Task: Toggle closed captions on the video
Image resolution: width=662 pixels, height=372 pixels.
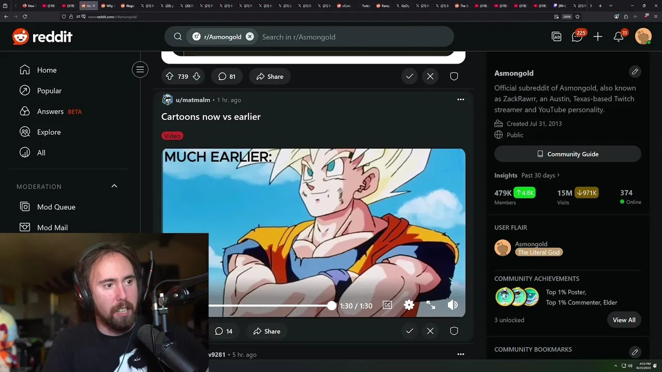Action: point(387,305)
